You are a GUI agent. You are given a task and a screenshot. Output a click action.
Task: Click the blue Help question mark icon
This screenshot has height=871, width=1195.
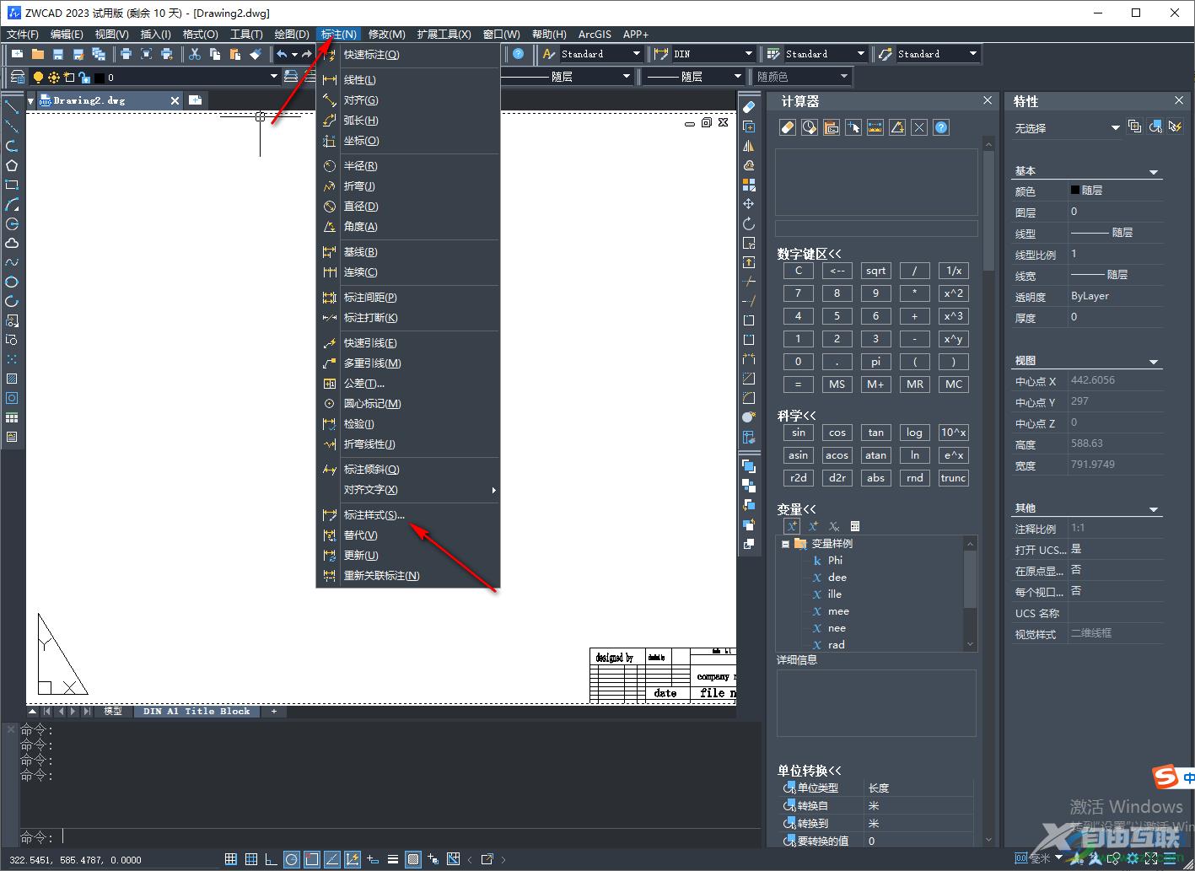tap(518, 54)
